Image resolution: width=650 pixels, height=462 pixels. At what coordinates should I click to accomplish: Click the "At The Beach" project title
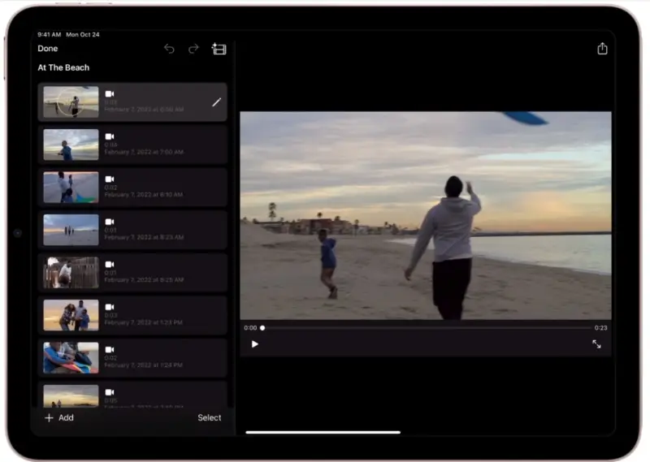[63, 67]
